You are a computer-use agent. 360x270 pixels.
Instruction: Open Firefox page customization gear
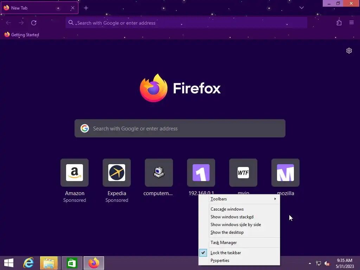[x=349, y=51]
